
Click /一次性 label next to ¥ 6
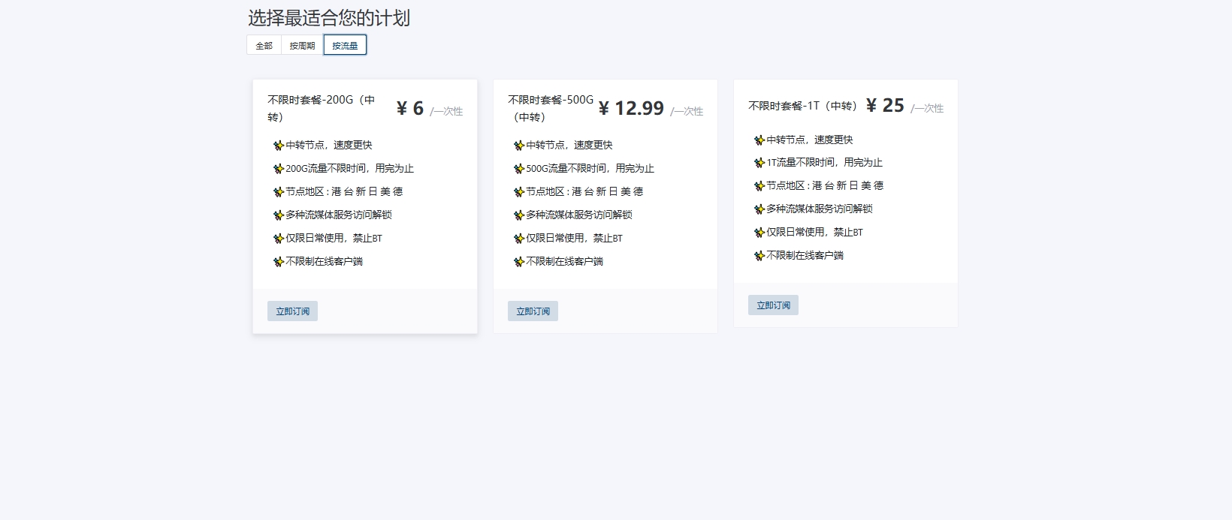coord(446,111)
